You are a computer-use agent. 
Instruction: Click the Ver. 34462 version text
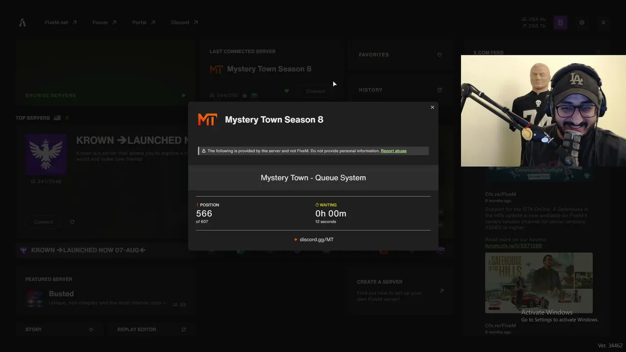tap(610, 346)
